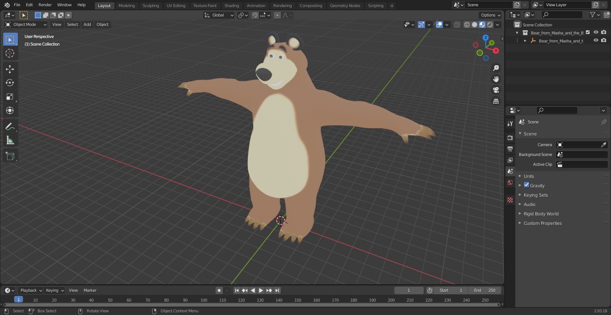Open the Tool properties tab
Image resolution: width=611 pixels, height=315 pixels.
coord(510,123)
